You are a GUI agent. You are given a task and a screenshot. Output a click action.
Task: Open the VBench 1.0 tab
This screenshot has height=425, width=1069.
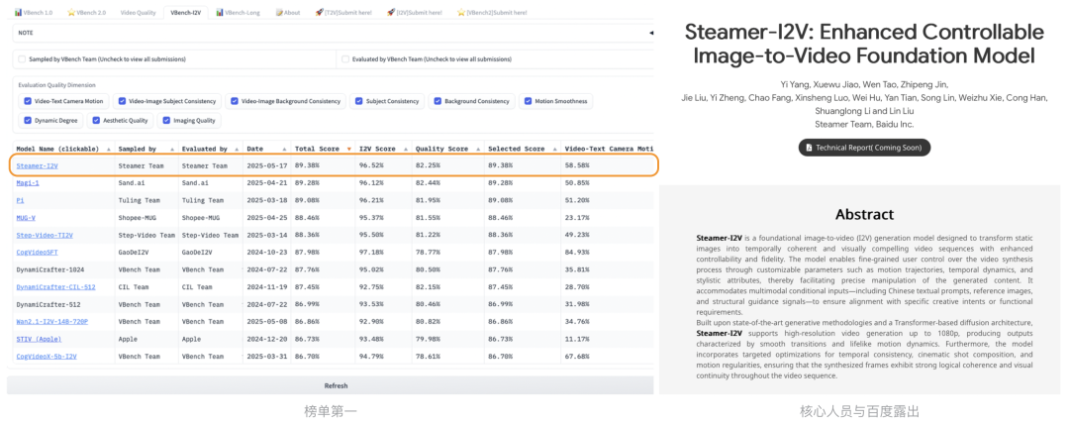(x=35, y=12)
